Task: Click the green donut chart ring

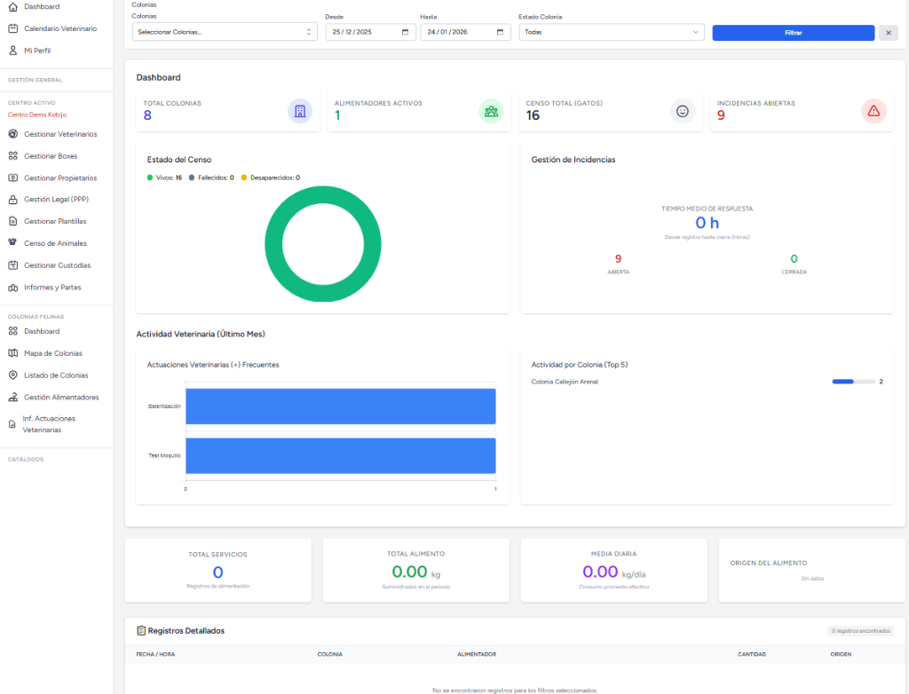Action: pyautogui.click(x=273, y=244)
